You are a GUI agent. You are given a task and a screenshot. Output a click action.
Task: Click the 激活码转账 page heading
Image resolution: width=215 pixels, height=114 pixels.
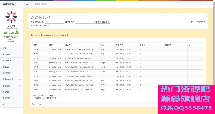pos(41,18)
